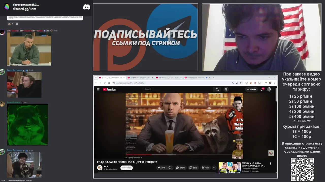
Task: Start voice search with the microphone icon
Action: coord(226,89)
